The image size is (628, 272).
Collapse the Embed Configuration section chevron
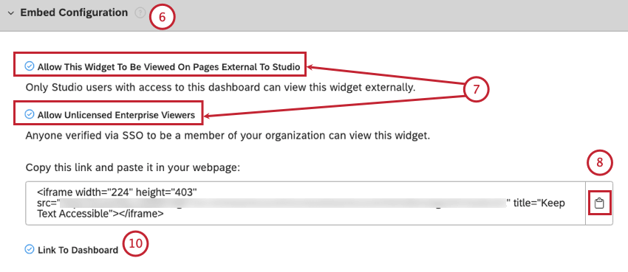pyautogui.click(x=10, y=13)
